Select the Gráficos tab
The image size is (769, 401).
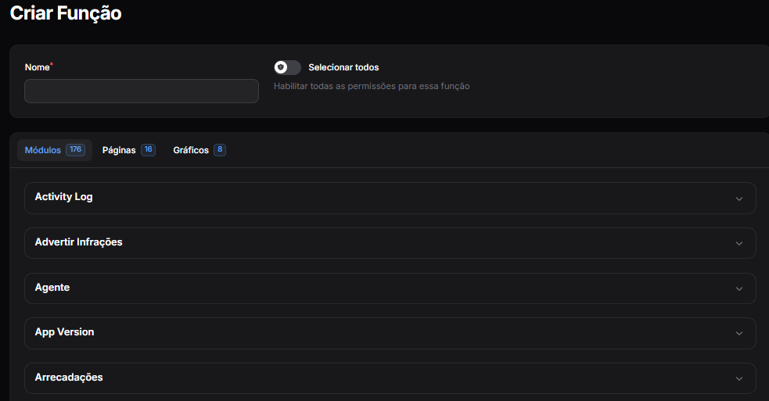tap(191, 150)
